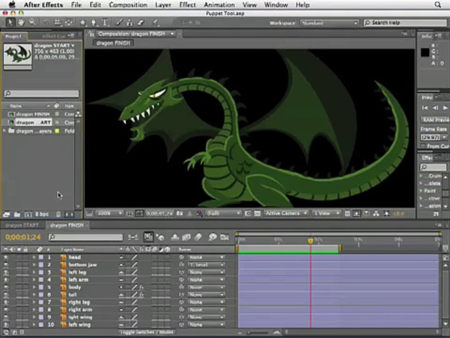Click the first frame playback button
The image size is (450, 338).
425,108
